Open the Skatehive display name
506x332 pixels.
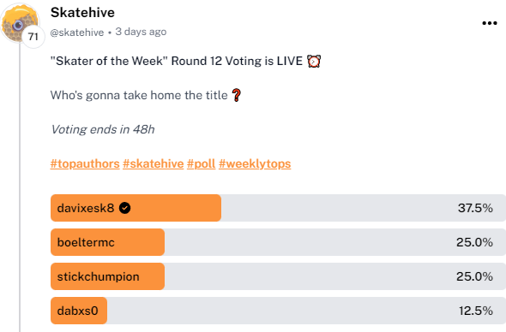coord(82,13)
